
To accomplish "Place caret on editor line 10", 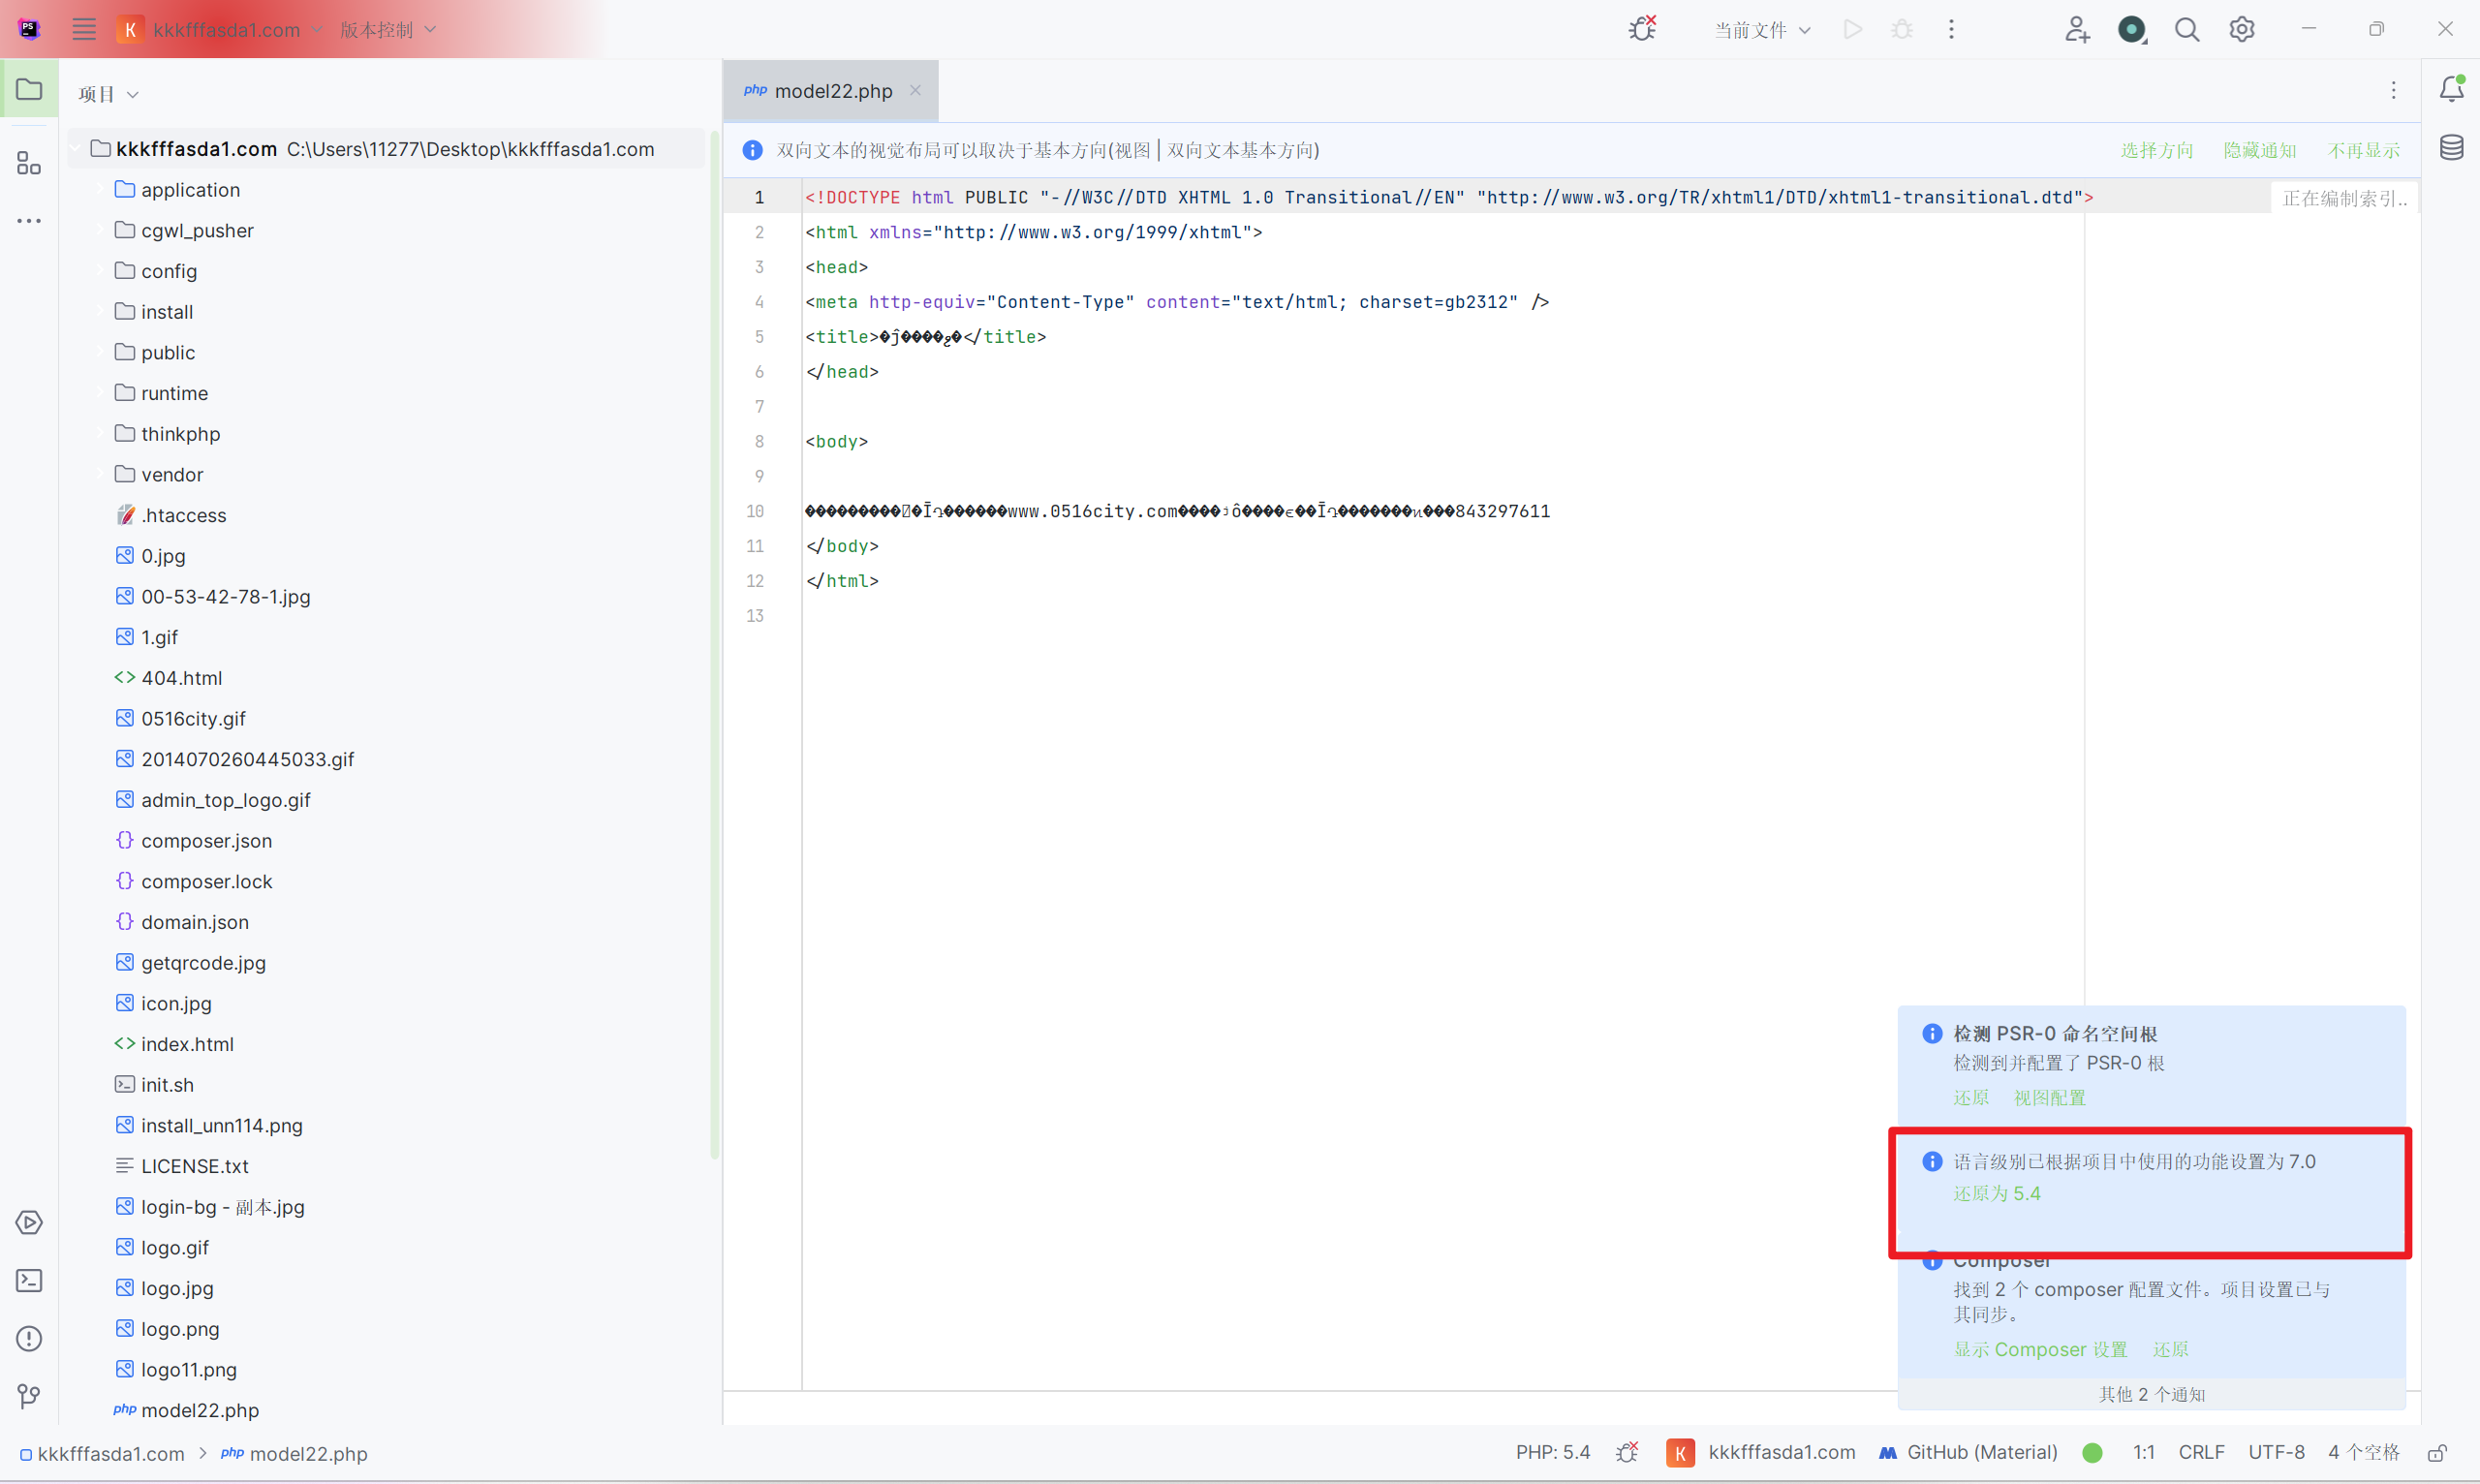I will pos(1177,511).
